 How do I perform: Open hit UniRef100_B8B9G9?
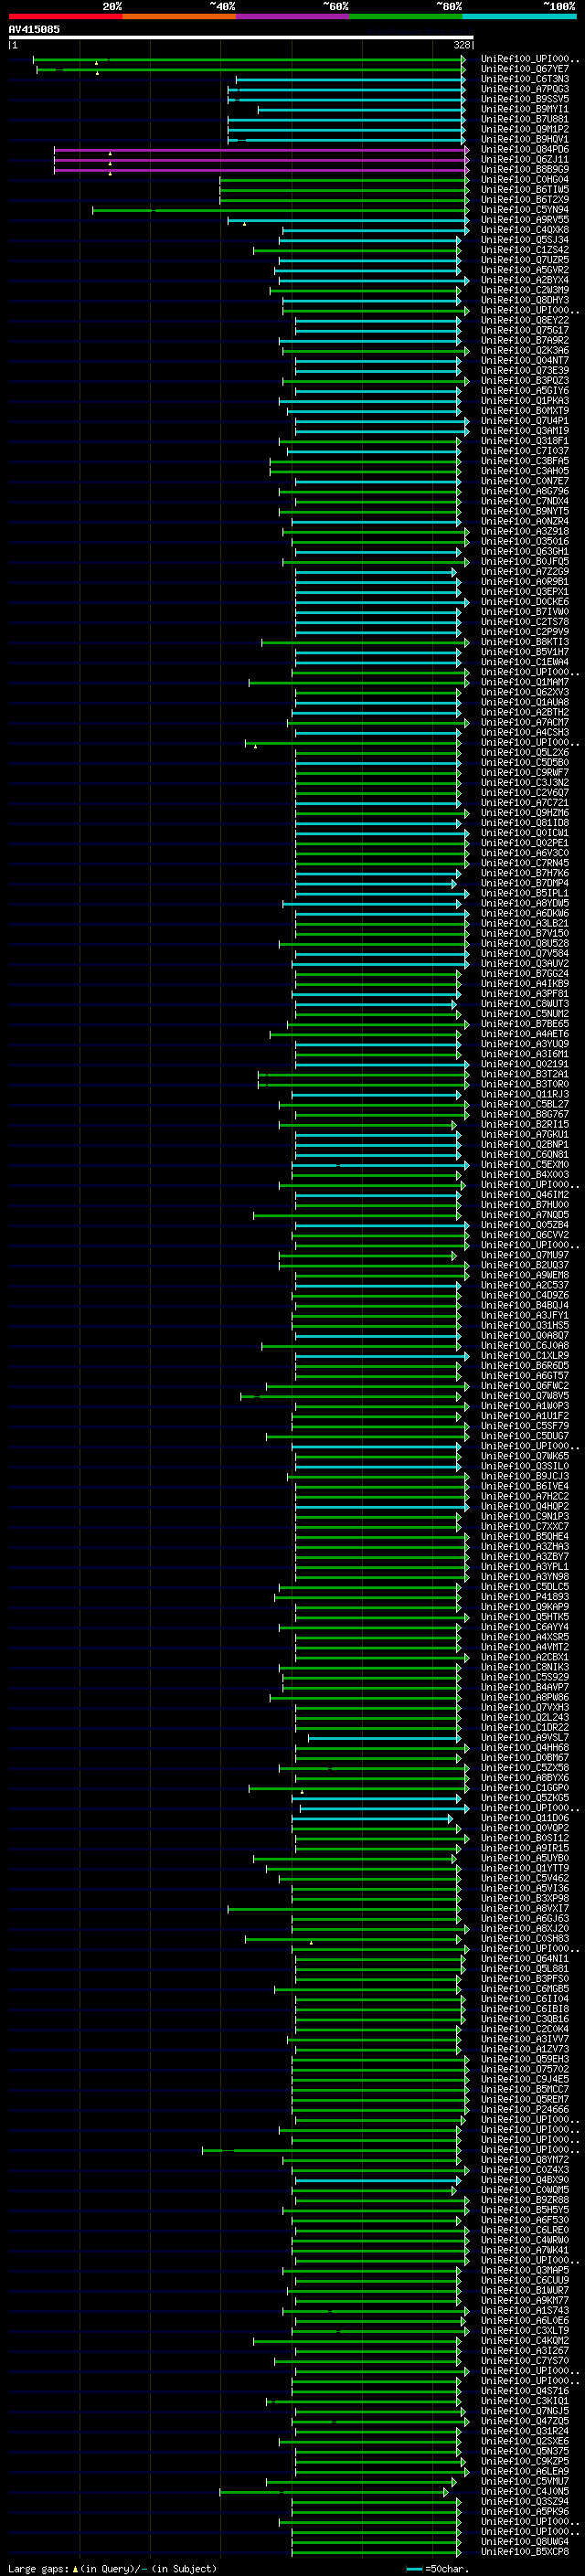tap(525, 169)
